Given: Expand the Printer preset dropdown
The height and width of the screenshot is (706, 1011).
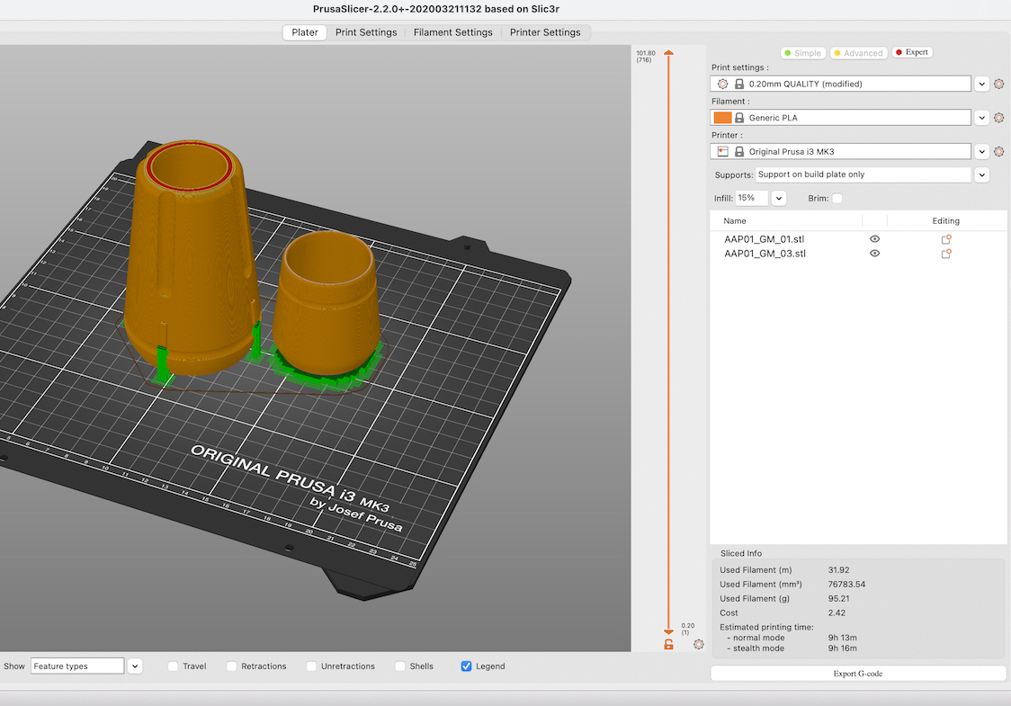Looking at the screenshot, I should pos(981,151).
